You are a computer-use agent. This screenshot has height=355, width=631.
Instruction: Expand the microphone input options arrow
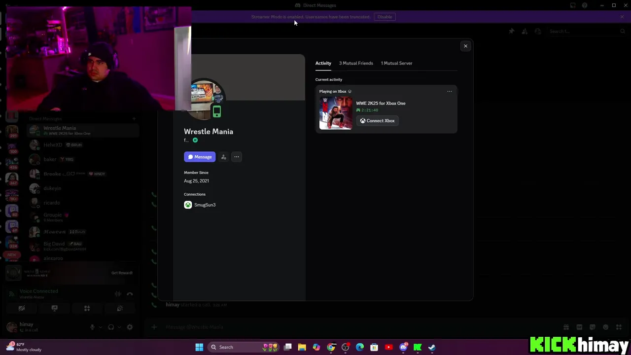pos(100,327)
